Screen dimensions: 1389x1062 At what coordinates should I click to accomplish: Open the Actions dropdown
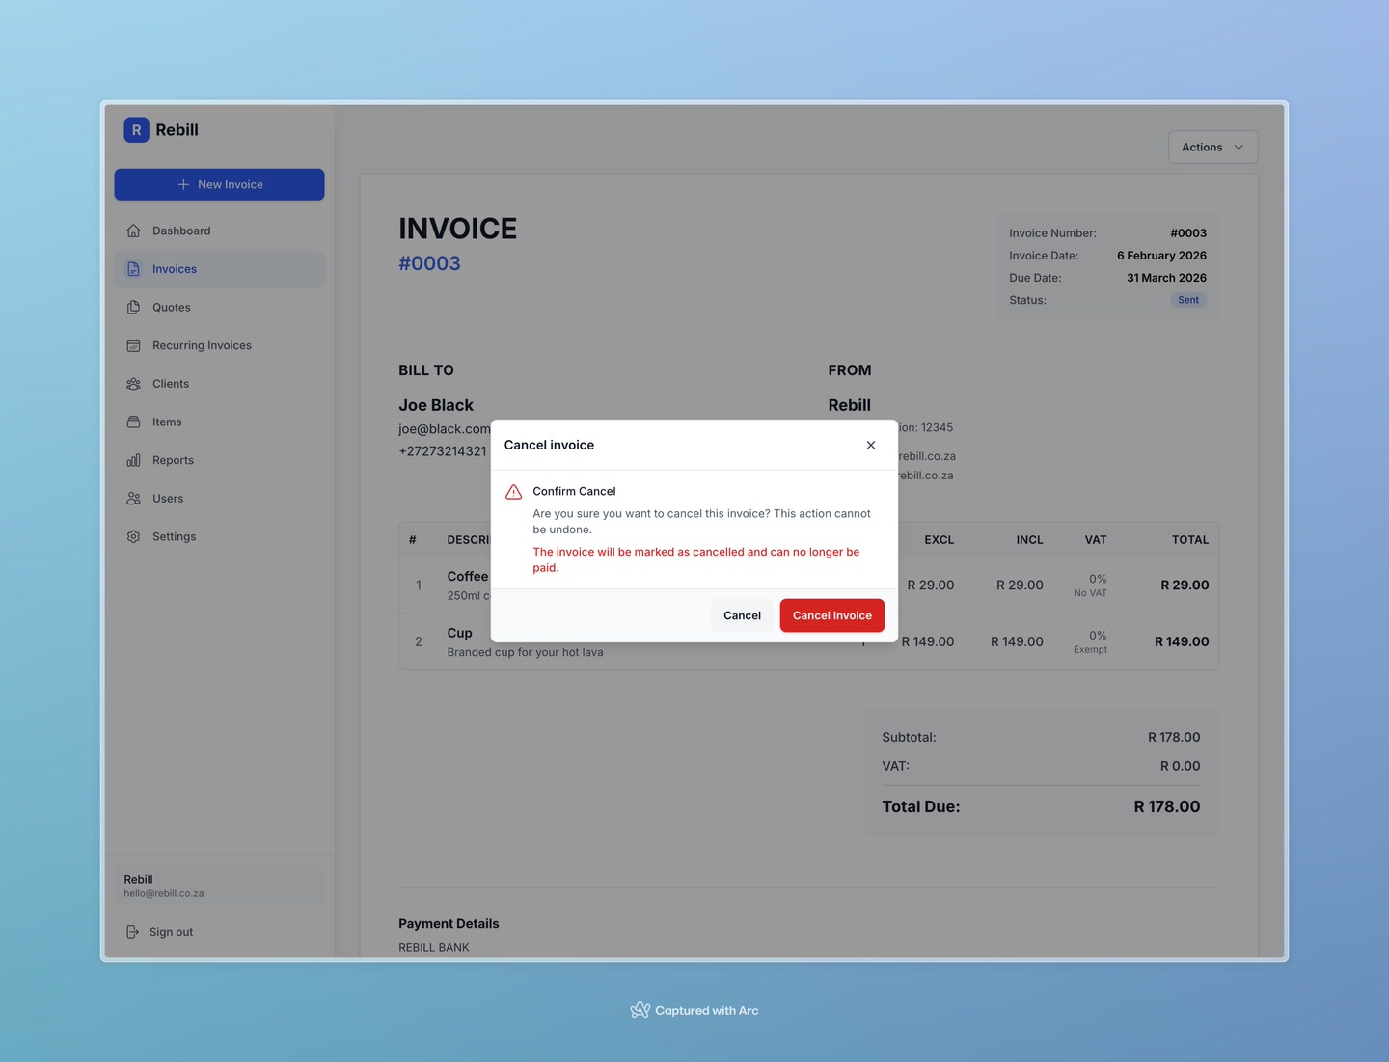click(x=1212, y=147)
